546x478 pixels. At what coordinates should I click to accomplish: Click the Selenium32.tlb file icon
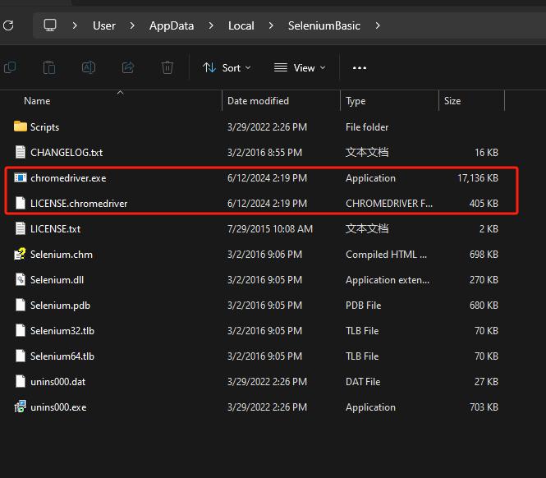(x=21, y=330)
